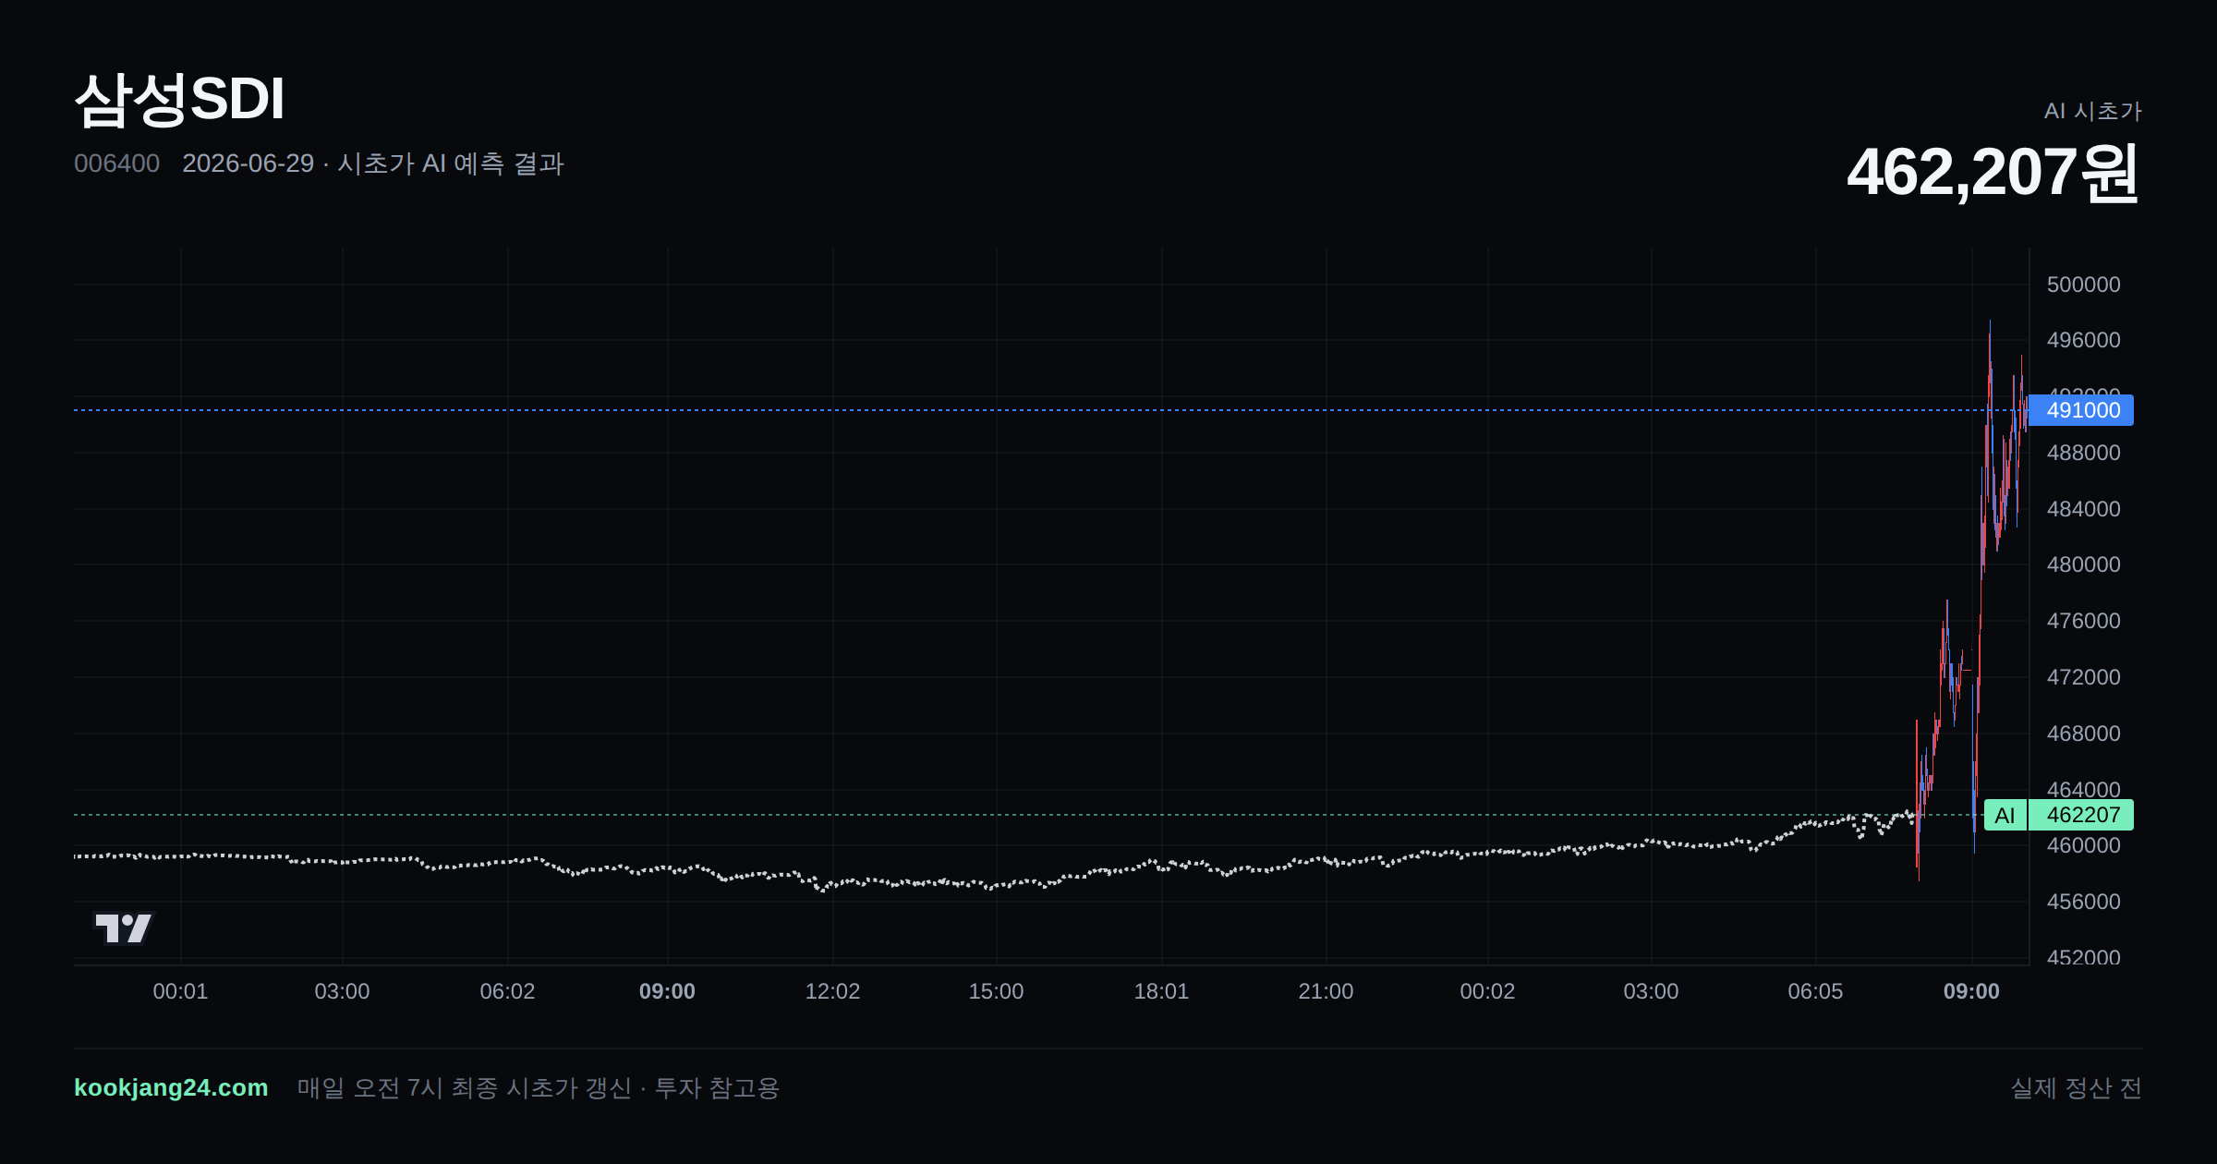Click the 462,207원 predicted price
The height and width of the screenshot is (1164, 2217).
point(1993,172)
